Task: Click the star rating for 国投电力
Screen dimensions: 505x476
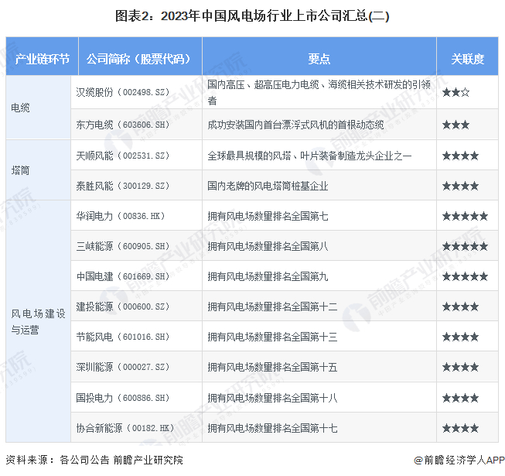Action: click(461, 398)
